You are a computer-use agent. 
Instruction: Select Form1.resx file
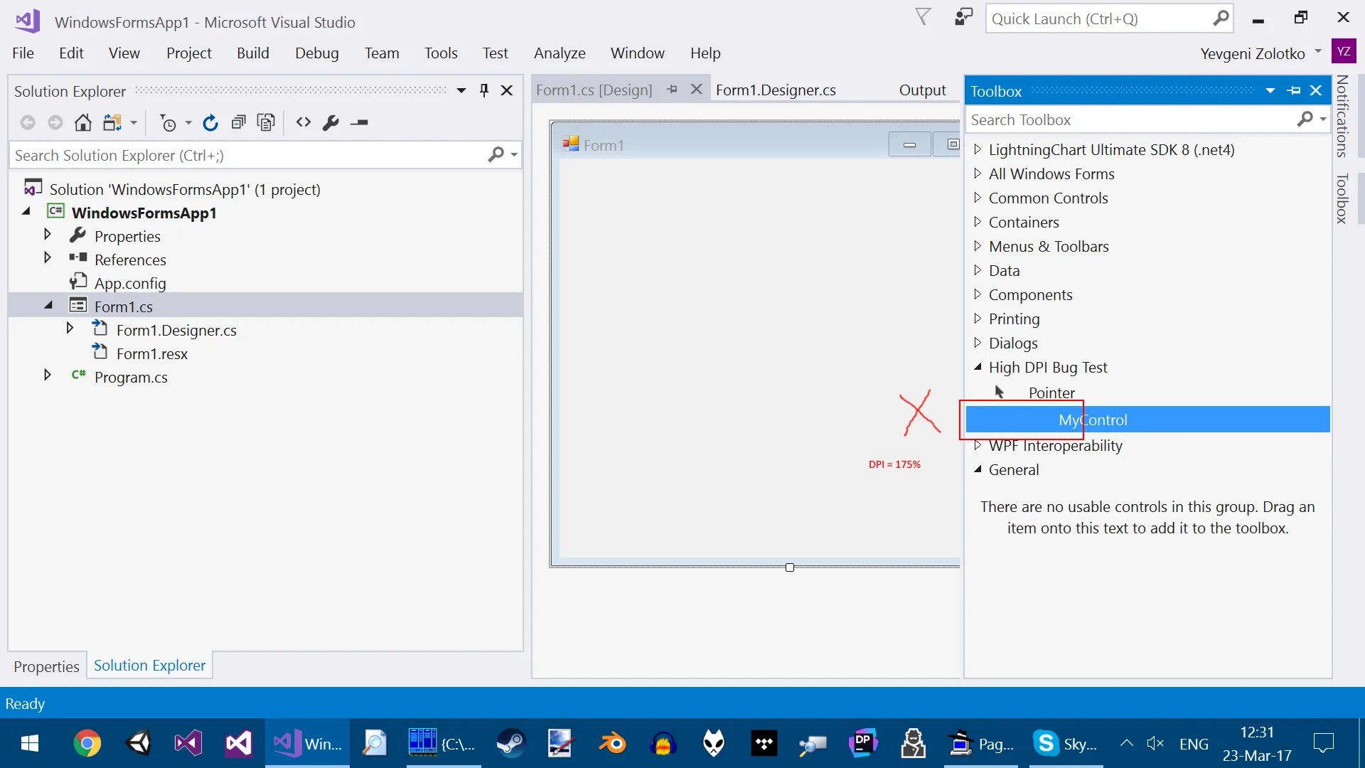pos(152,353)
